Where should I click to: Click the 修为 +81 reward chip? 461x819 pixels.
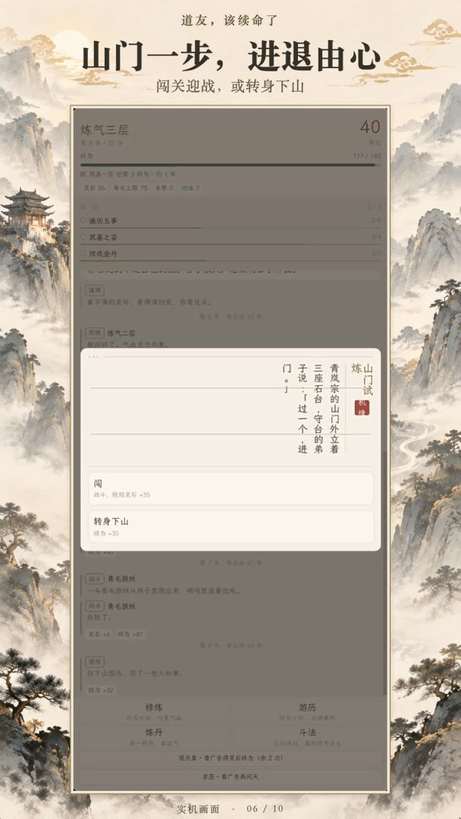tap(130, 634)
